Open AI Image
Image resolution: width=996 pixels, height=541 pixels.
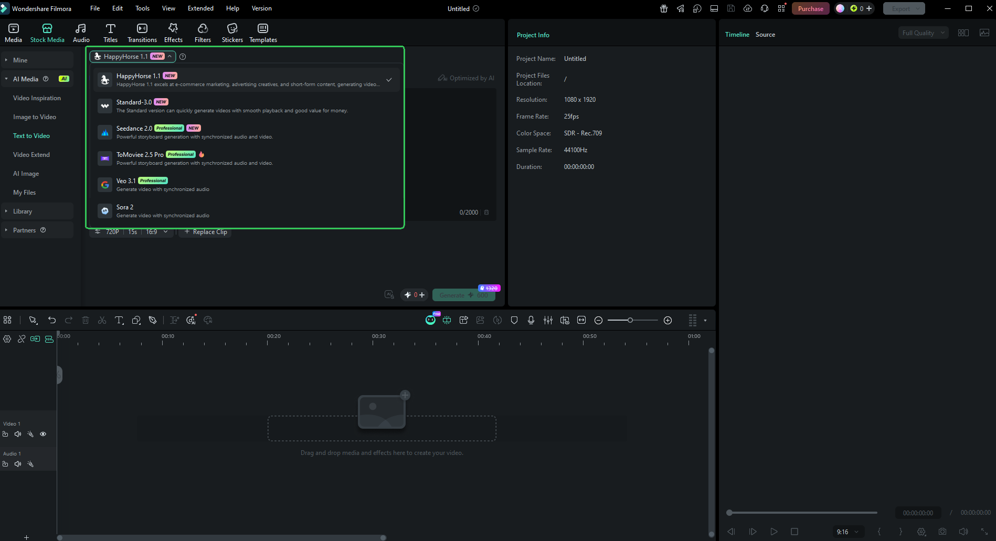tap(26, 174)
